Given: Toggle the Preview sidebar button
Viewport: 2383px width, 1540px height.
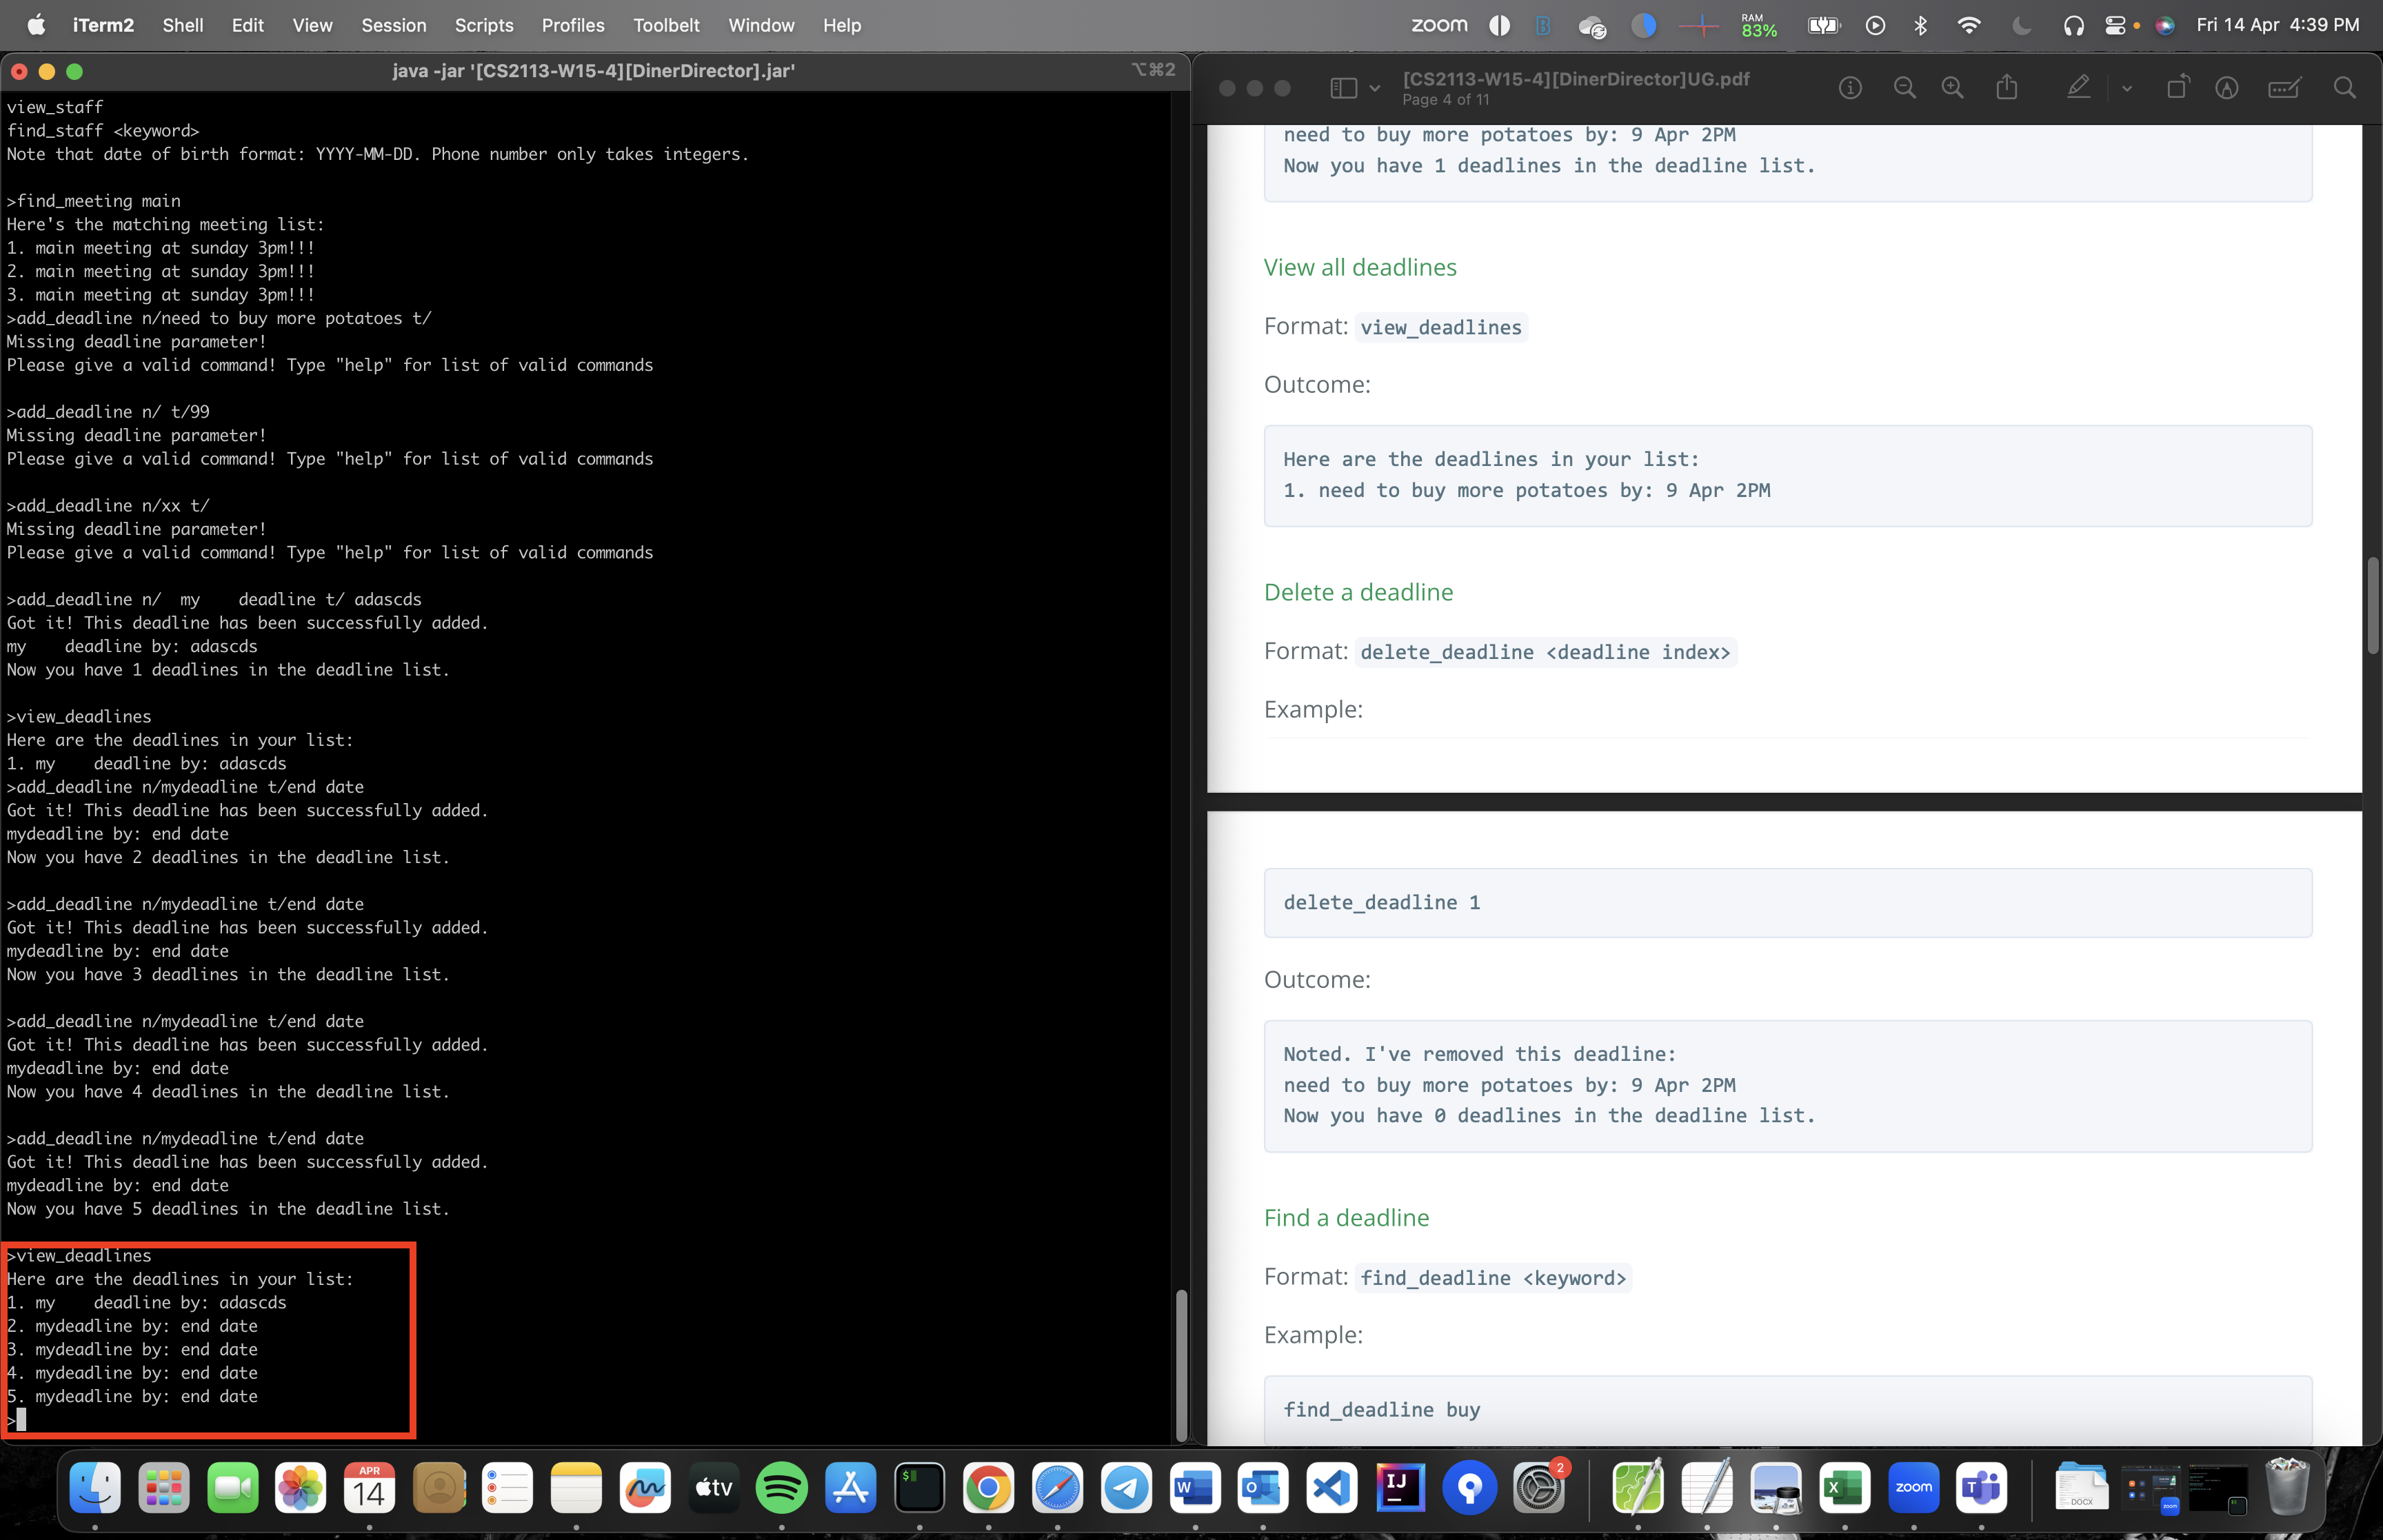Looking at the screenshot, I should tap(1343, 88).
